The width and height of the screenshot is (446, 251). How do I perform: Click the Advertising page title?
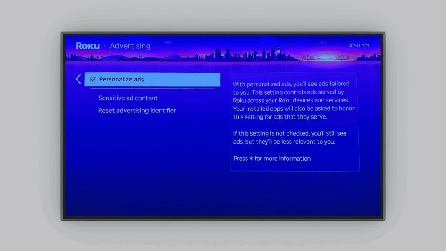tap(130, 46)
